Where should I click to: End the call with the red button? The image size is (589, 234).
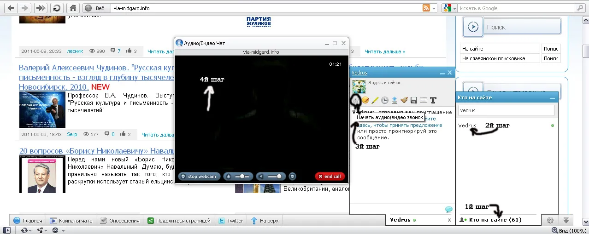pyautogui.click(x=330, y=176)
